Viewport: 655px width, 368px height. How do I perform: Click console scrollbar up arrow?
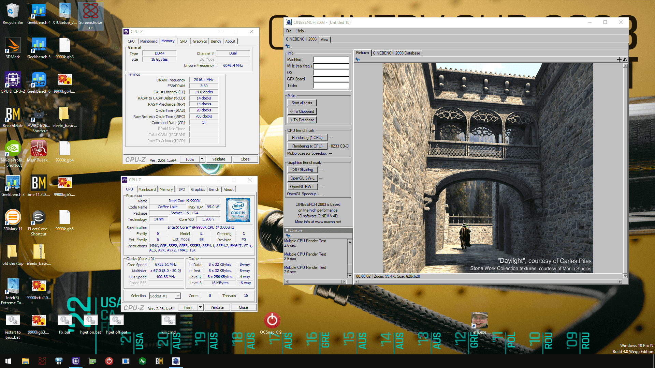pyautogui.click(x=350, y=242)
